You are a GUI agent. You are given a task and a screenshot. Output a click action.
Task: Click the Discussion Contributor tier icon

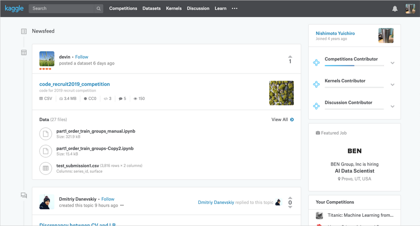(x=316, y=106)
